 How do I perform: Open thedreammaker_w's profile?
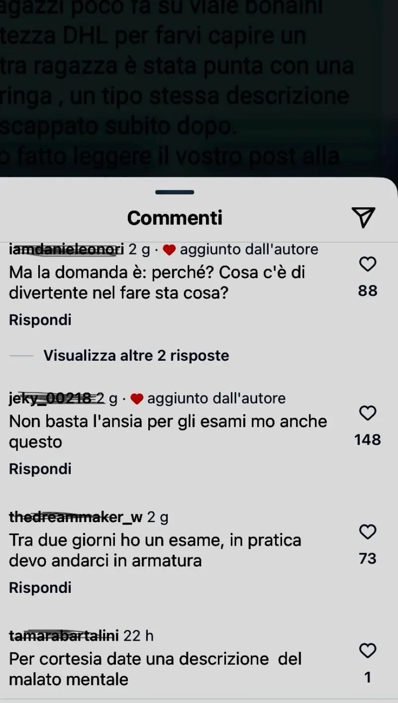(76, 517)
